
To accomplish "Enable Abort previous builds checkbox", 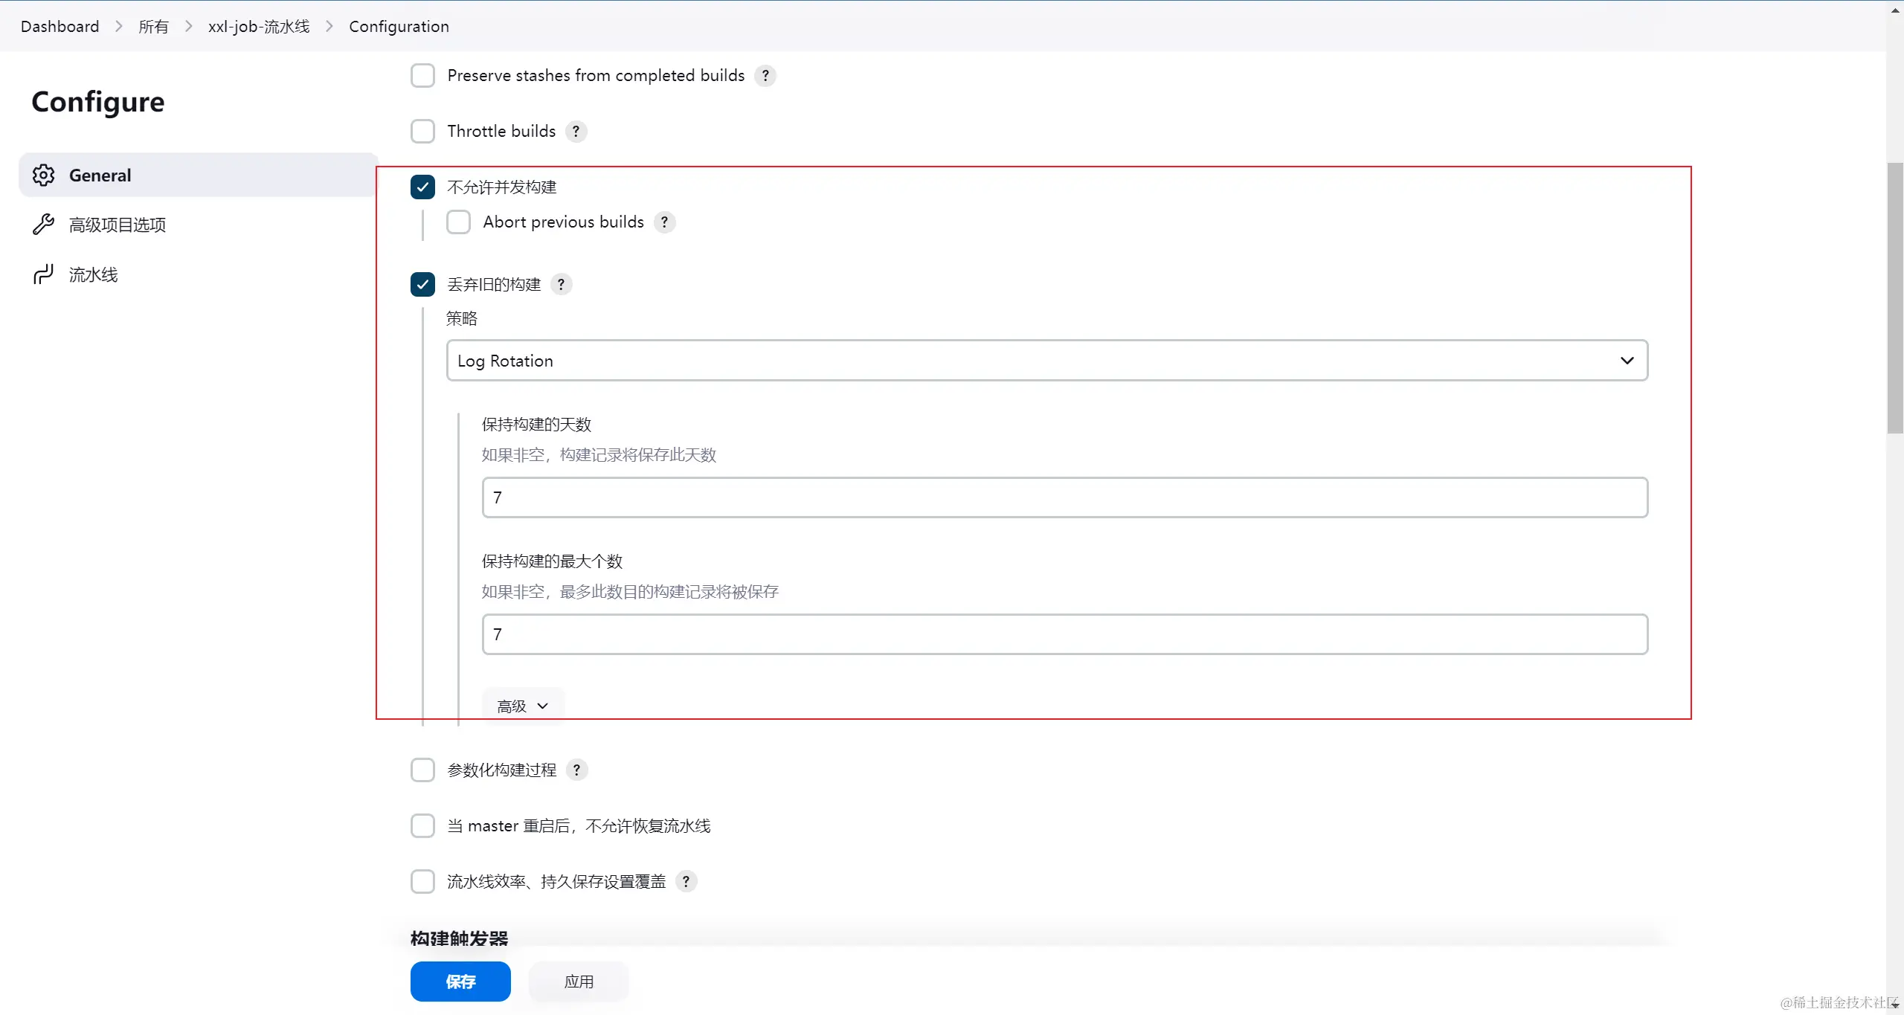I will click(x=458, y=222).
